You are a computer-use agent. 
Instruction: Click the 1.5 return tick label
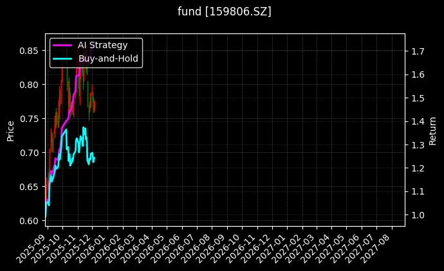click(x=418, y=98)
